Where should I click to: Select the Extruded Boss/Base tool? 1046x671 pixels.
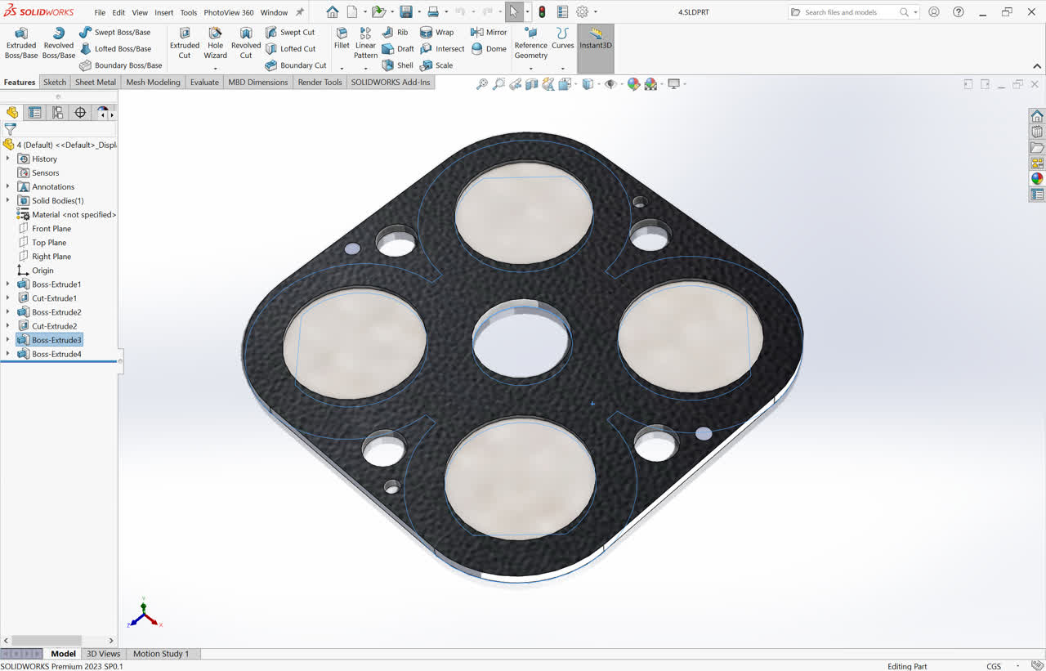21,43
